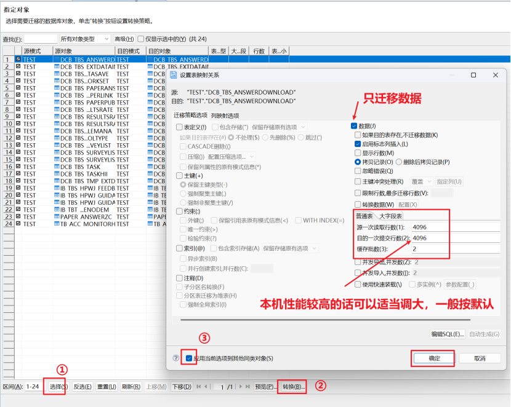Click 缓存批数(3) input field
The image size is (511, 407).
click(456, 249)
